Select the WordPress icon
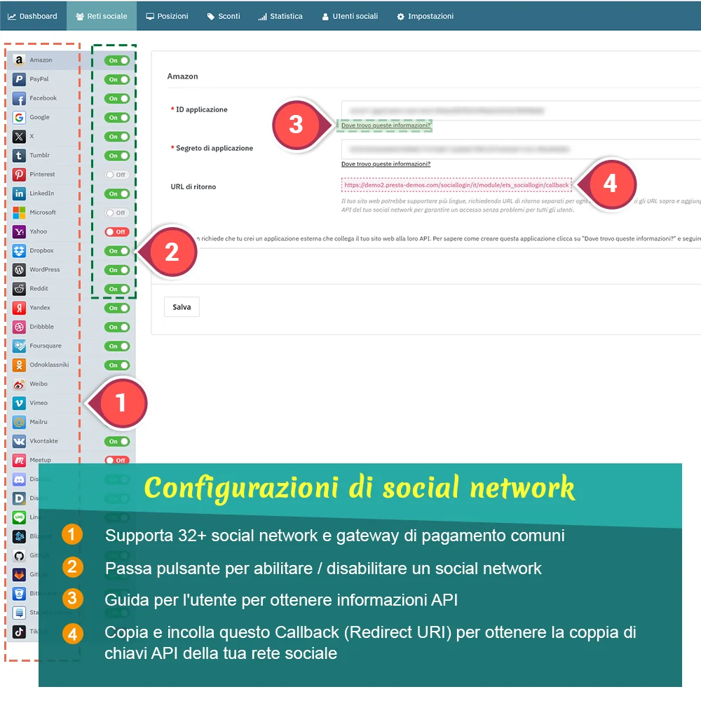This screenshot has height=701, width=701. (19, 270)
